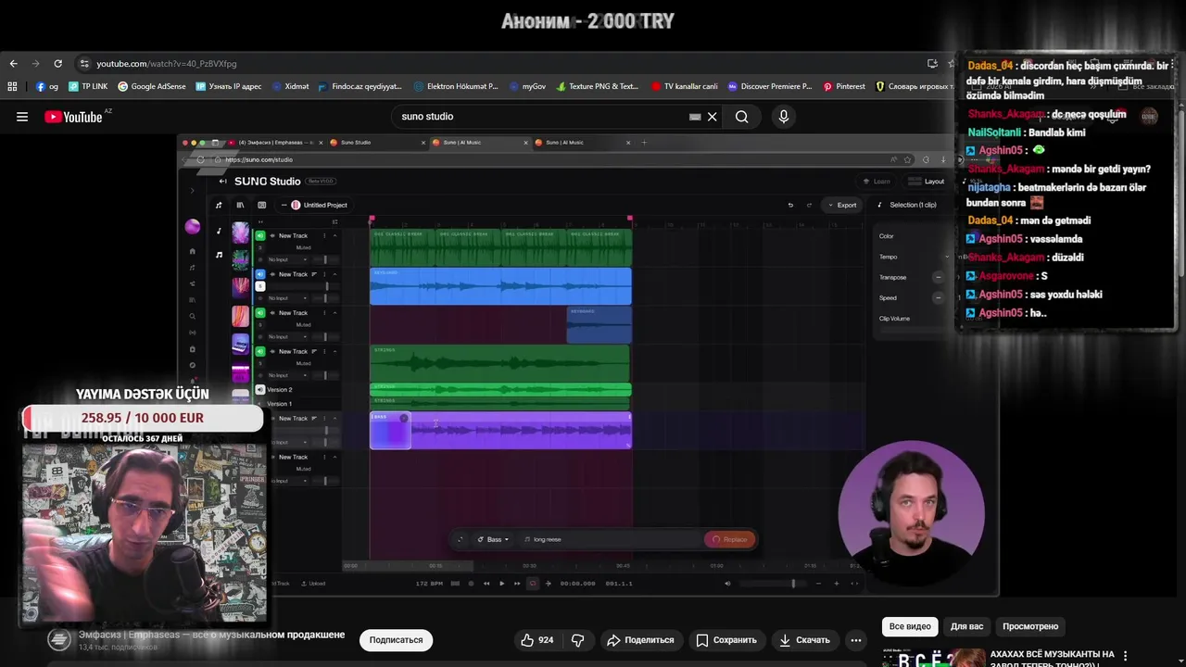Select the Для вас chip
The width and height of the screenshot is (1186, 667).
coord(966,626)
